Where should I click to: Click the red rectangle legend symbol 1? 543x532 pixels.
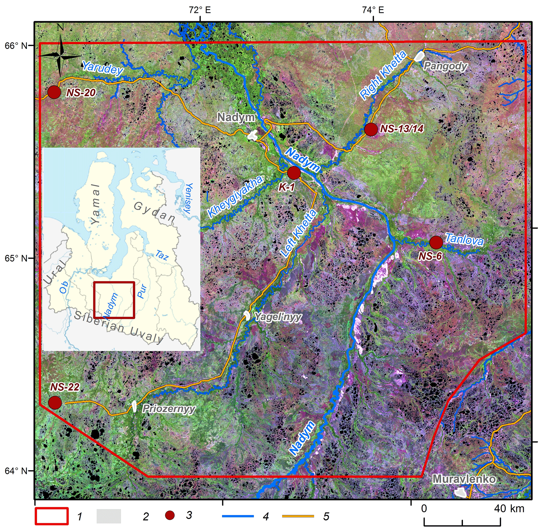pyautogui.click(x=52, y=516)
